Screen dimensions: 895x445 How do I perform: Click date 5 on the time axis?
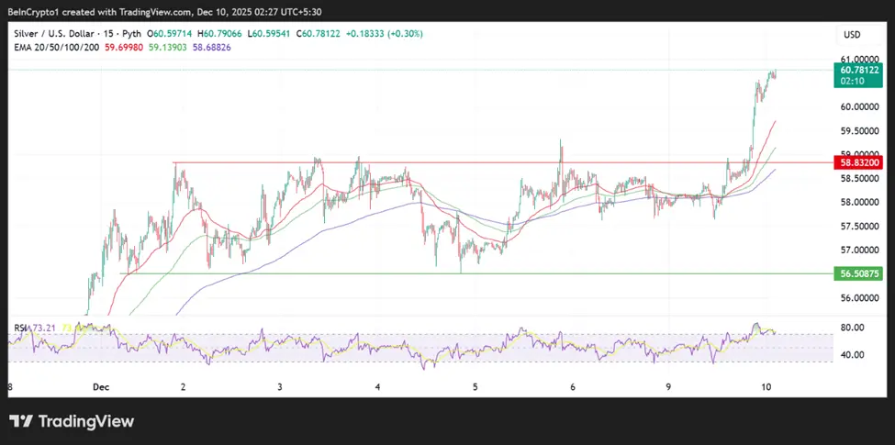point(475,388)
